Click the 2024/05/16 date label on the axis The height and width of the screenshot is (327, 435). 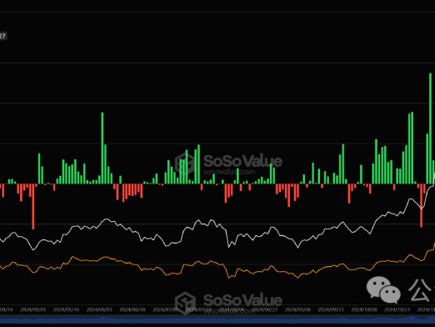pos(66,309)
